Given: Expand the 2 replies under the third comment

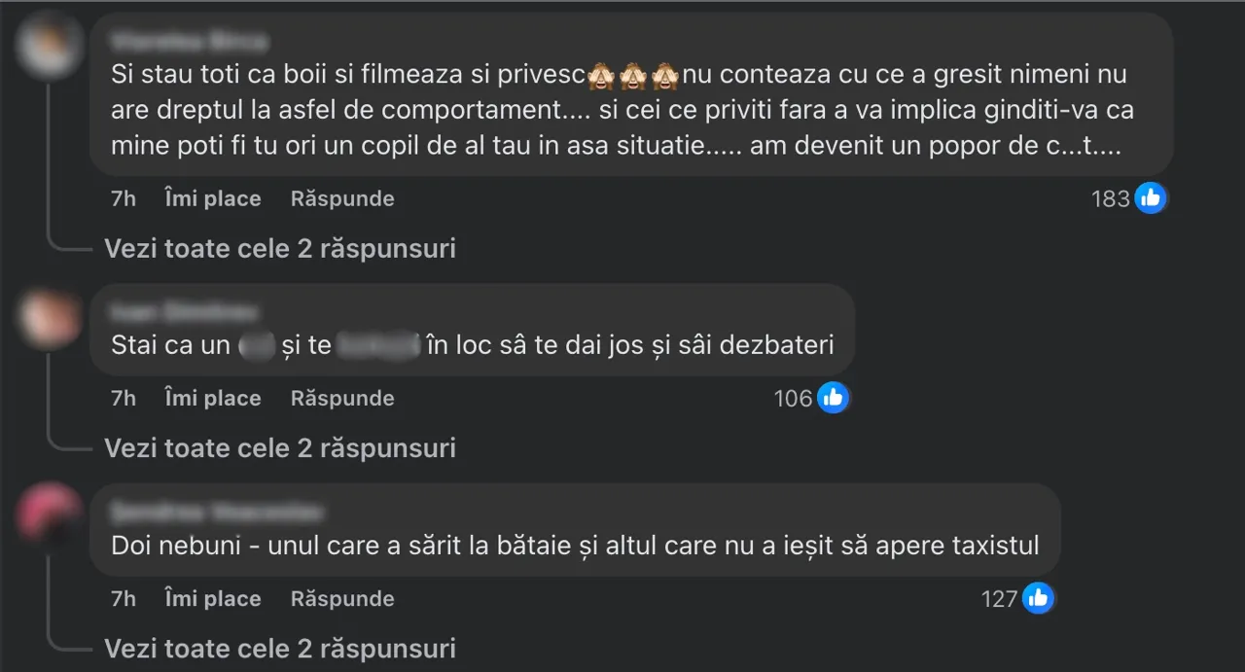Looking at the screenshot, I should [x=280, y=648].
